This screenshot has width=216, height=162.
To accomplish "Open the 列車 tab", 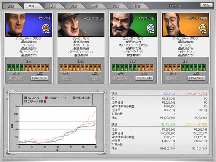I will click(x=74, y=6).
